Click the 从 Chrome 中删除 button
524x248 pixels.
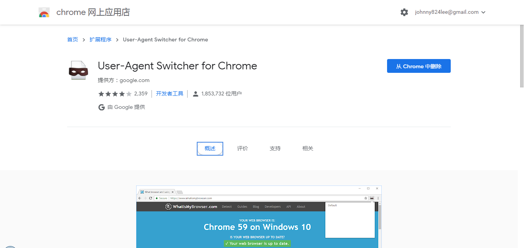click(x=419, y=66)
